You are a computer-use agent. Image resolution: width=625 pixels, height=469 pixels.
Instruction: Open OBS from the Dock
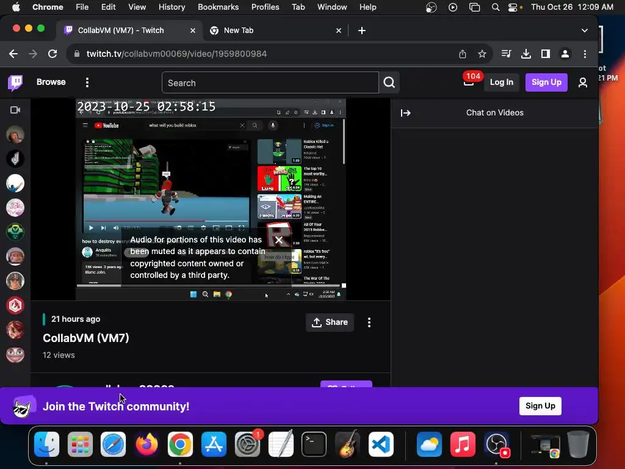pos(497,444)
